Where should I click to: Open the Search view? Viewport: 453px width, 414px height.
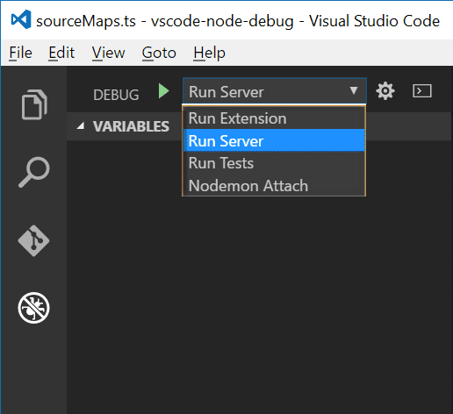click(x=34, y=172)
